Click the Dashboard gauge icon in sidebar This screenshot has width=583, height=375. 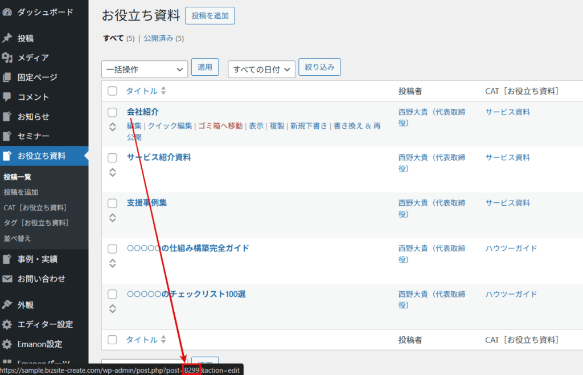(7, 12)
